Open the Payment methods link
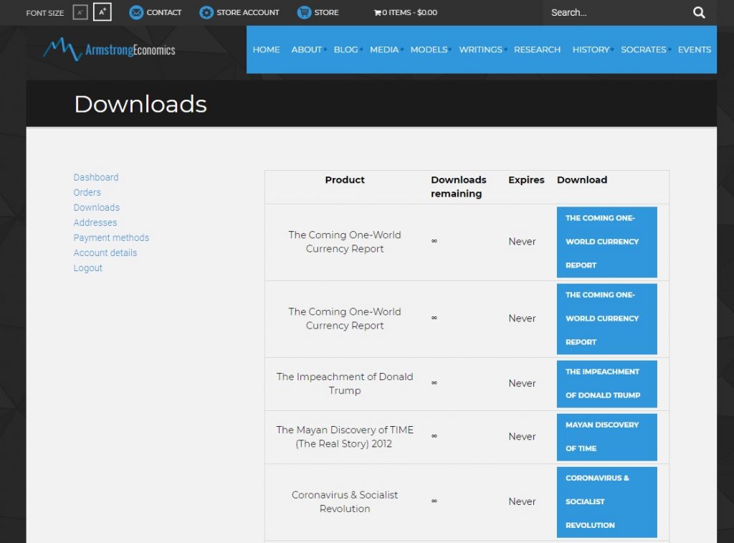 point(111,237)
